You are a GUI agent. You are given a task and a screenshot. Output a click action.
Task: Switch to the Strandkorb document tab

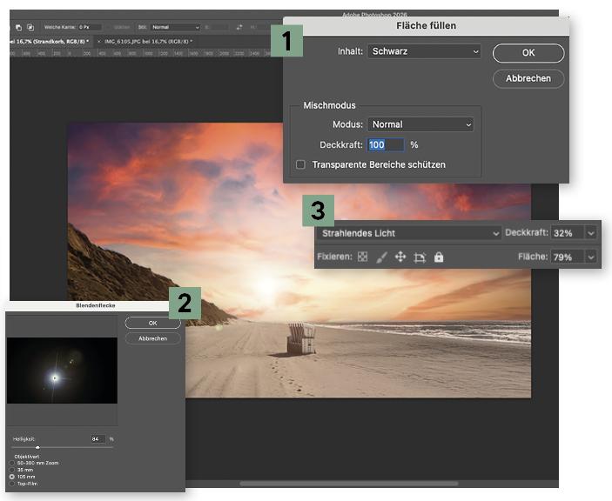(x=48, y=41)
